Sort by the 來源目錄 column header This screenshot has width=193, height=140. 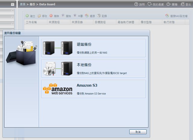point(82,22)
